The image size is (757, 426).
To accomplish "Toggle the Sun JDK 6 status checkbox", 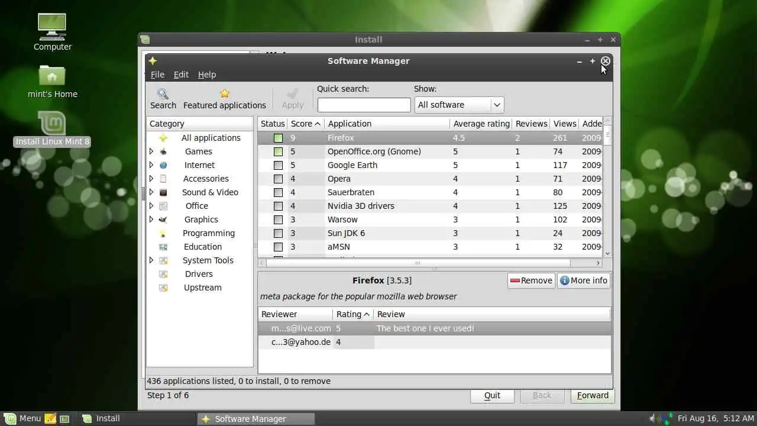I will coord(278,233).
